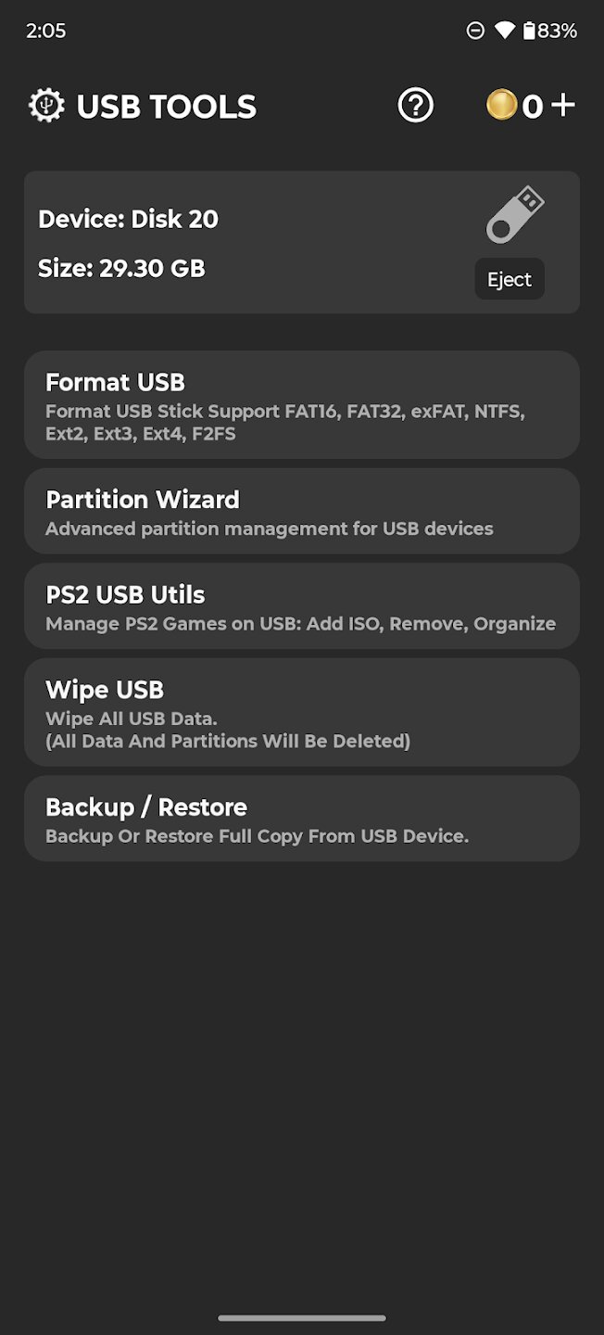Click the USB gear logo icon

[47, 106]
